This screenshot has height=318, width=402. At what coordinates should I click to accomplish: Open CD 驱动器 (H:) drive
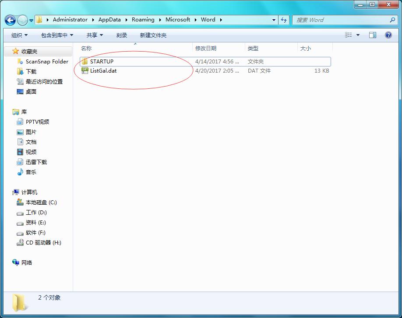(x=43, y=243)
